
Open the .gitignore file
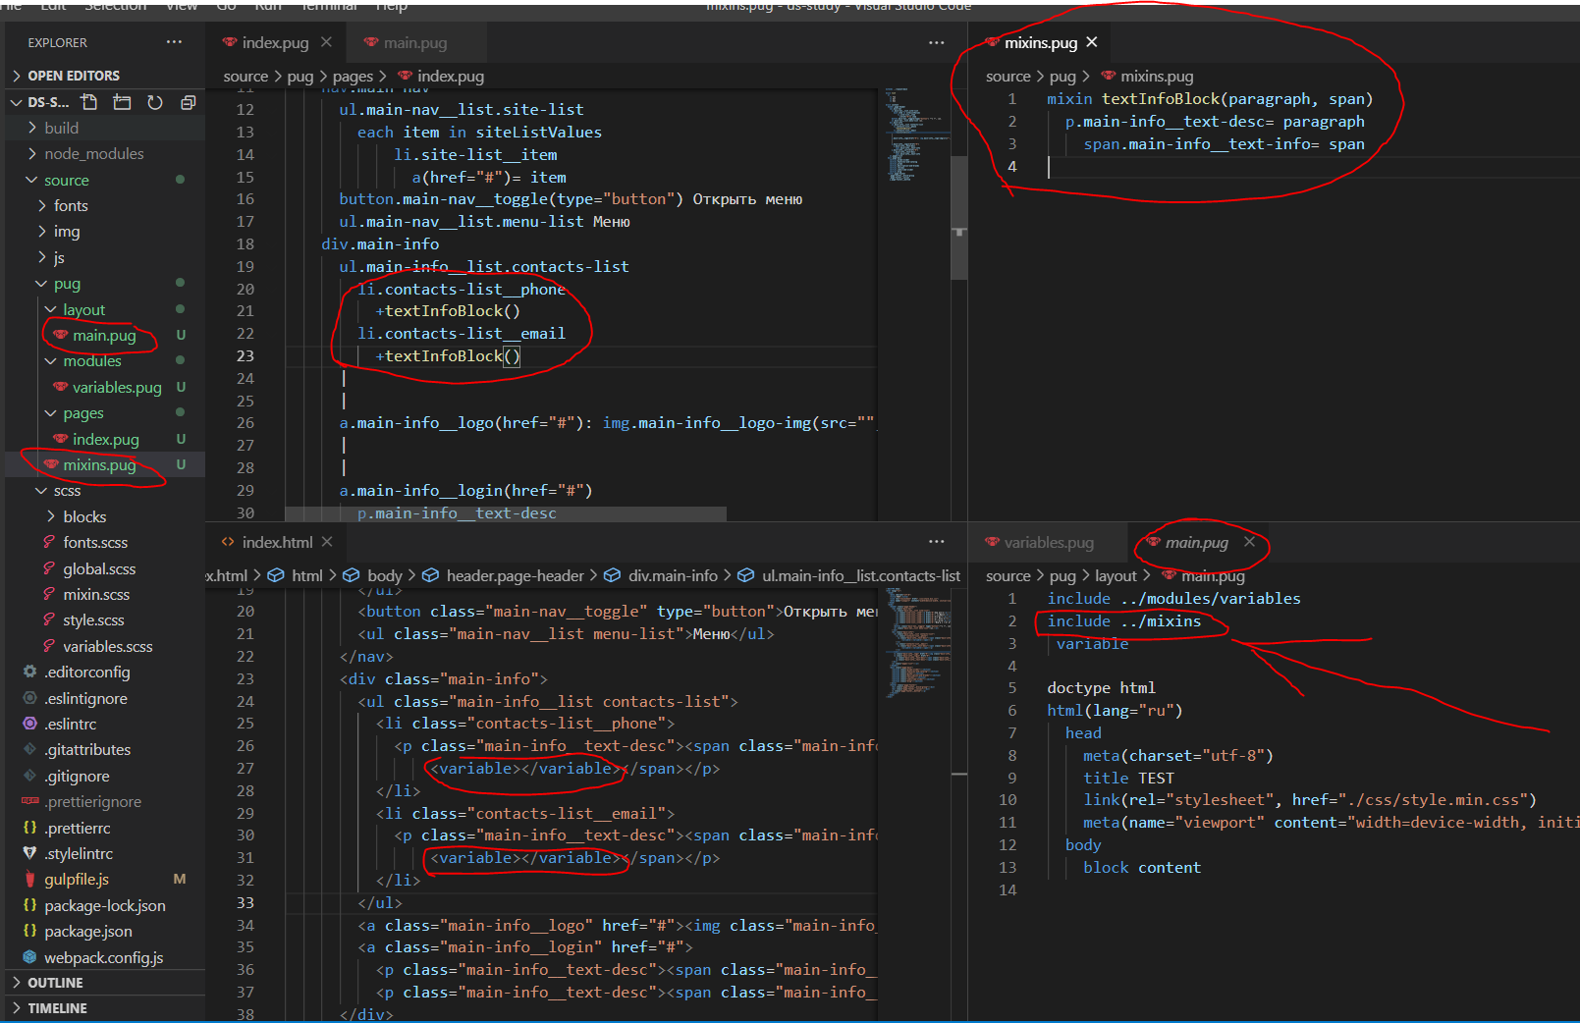[77, 776]
